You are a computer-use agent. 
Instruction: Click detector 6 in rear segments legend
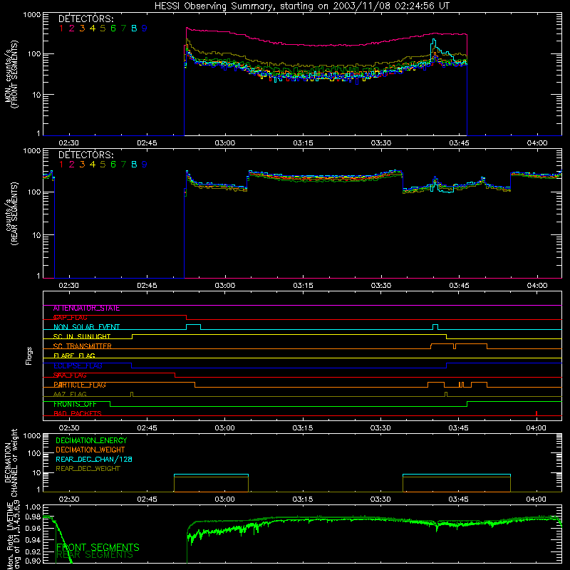[x=113, y=165]
